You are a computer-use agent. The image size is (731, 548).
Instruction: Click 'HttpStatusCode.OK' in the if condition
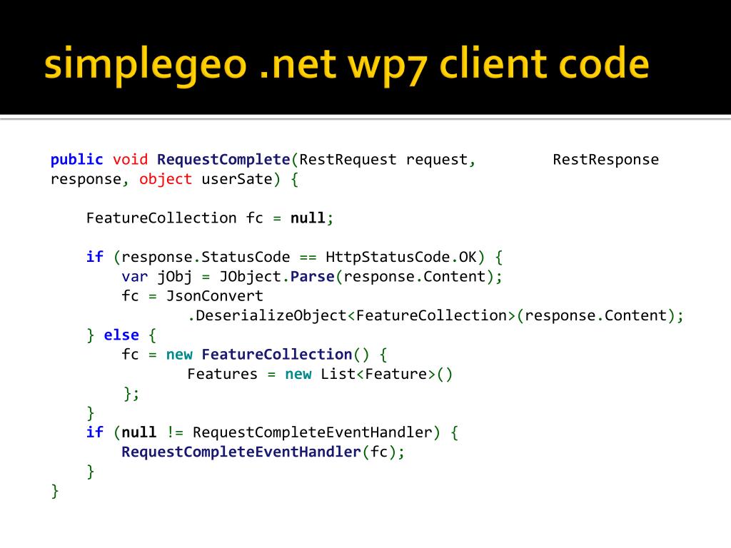click(x=401, y=257)
